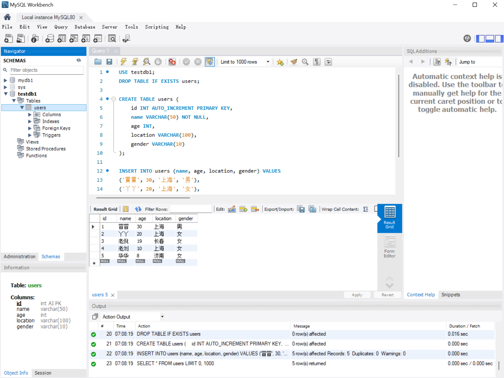Create a new table icon
The height and width of the screenshot is (378, 504).
coord(62,38)
